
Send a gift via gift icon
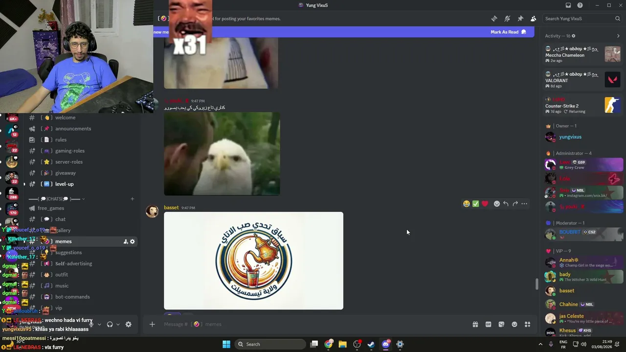475,324
